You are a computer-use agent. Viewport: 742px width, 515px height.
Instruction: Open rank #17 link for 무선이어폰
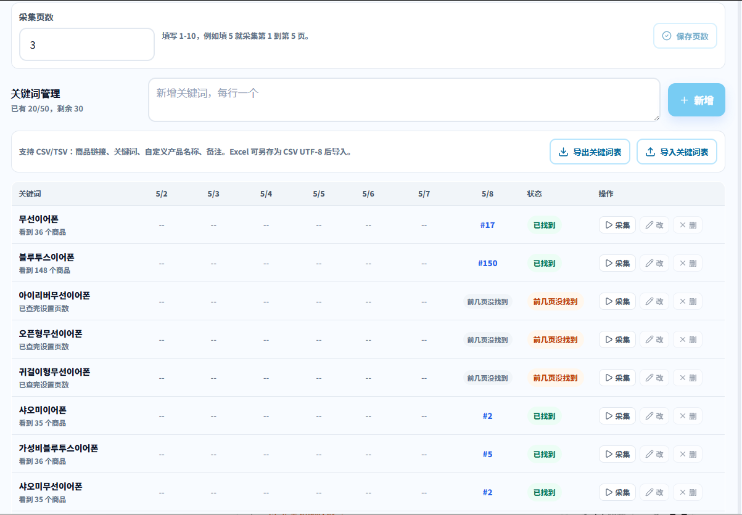click(487, 225)
